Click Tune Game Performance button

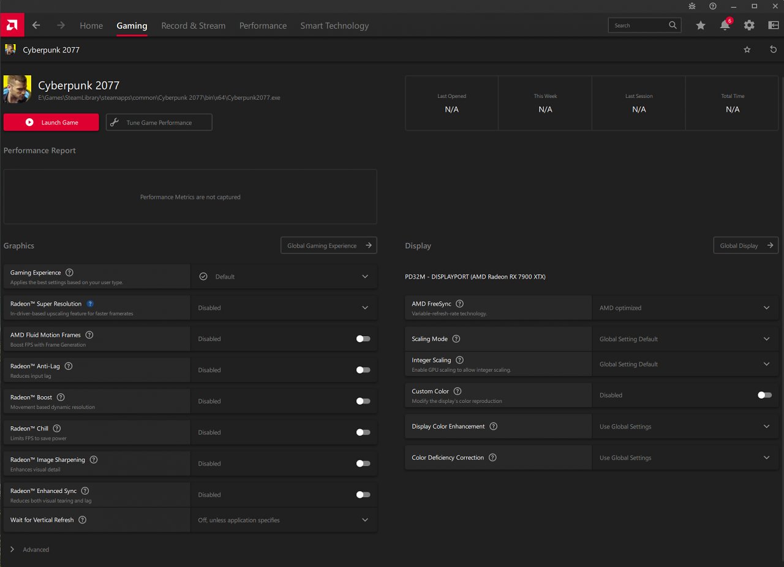click(159, 122)
